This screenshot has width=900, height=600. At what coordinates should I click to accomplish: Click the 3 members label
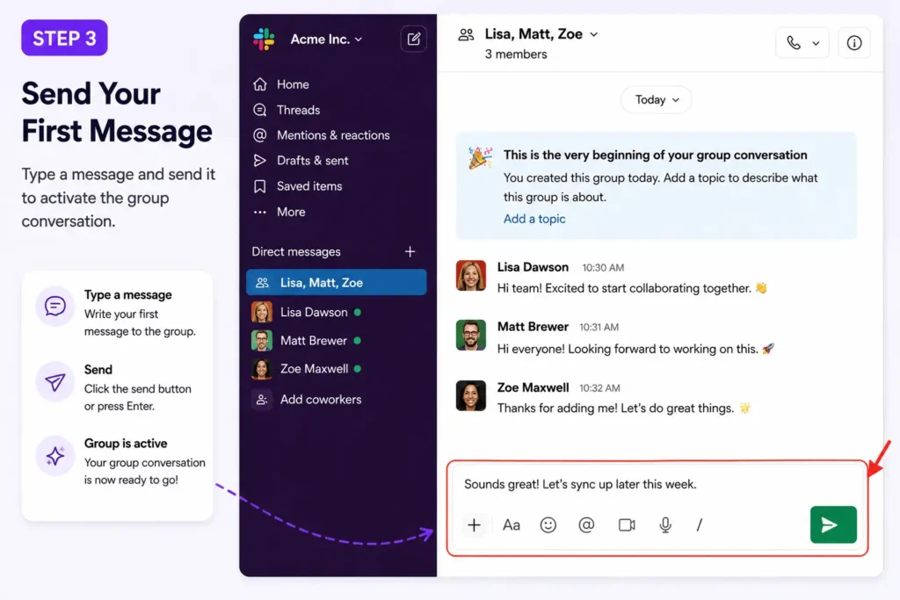pyautogui.click(x=515, y=54)
